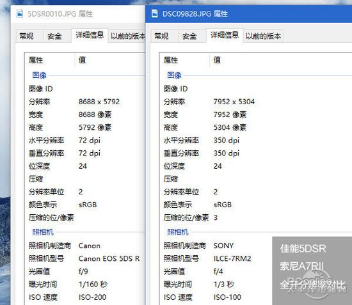
Task: Switch to the 以前的版本 tab in the 5DSR0010.JPG window
Action: click(127, 36)
